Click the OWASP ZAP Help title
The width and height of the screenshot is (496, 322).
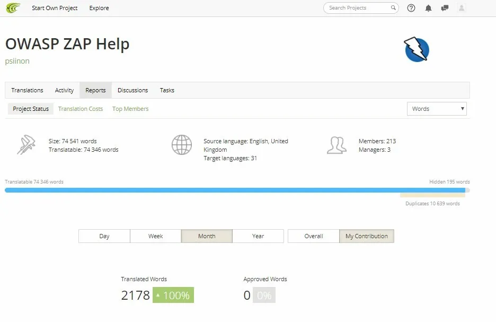(67, 43)
